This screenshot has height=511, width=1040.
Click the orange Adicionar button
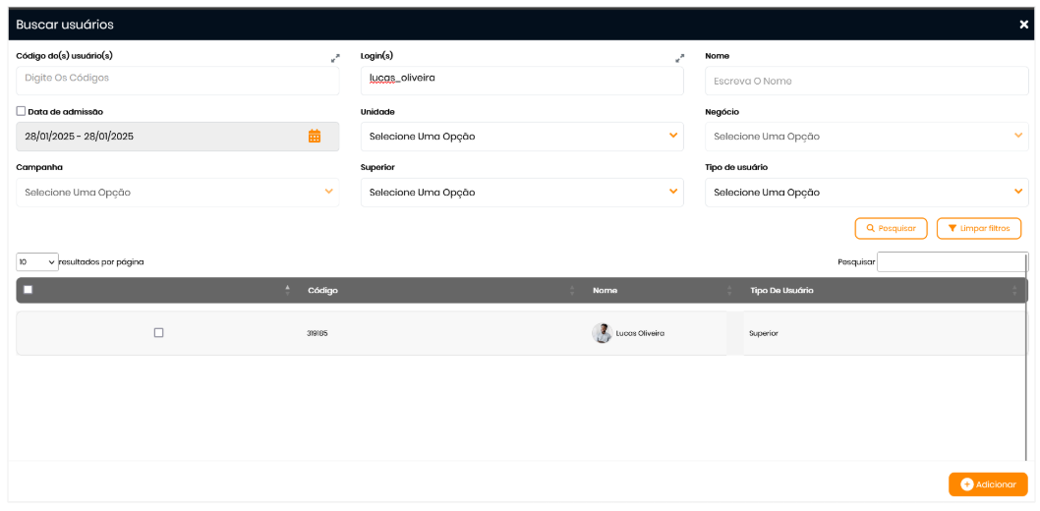988,484
